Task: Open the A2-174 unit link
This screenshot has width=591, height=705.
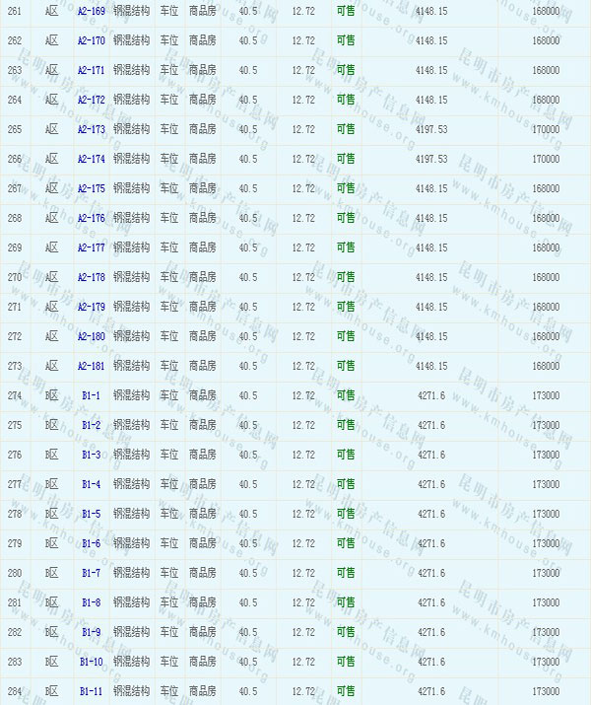Action: [x=91, y=159]
